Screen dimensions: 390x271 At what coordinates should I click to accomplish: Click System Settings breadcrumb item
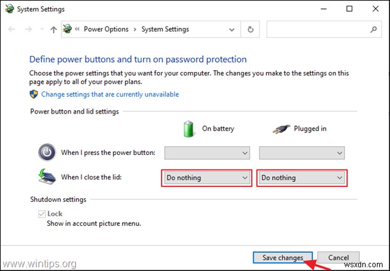coord(165,29)
